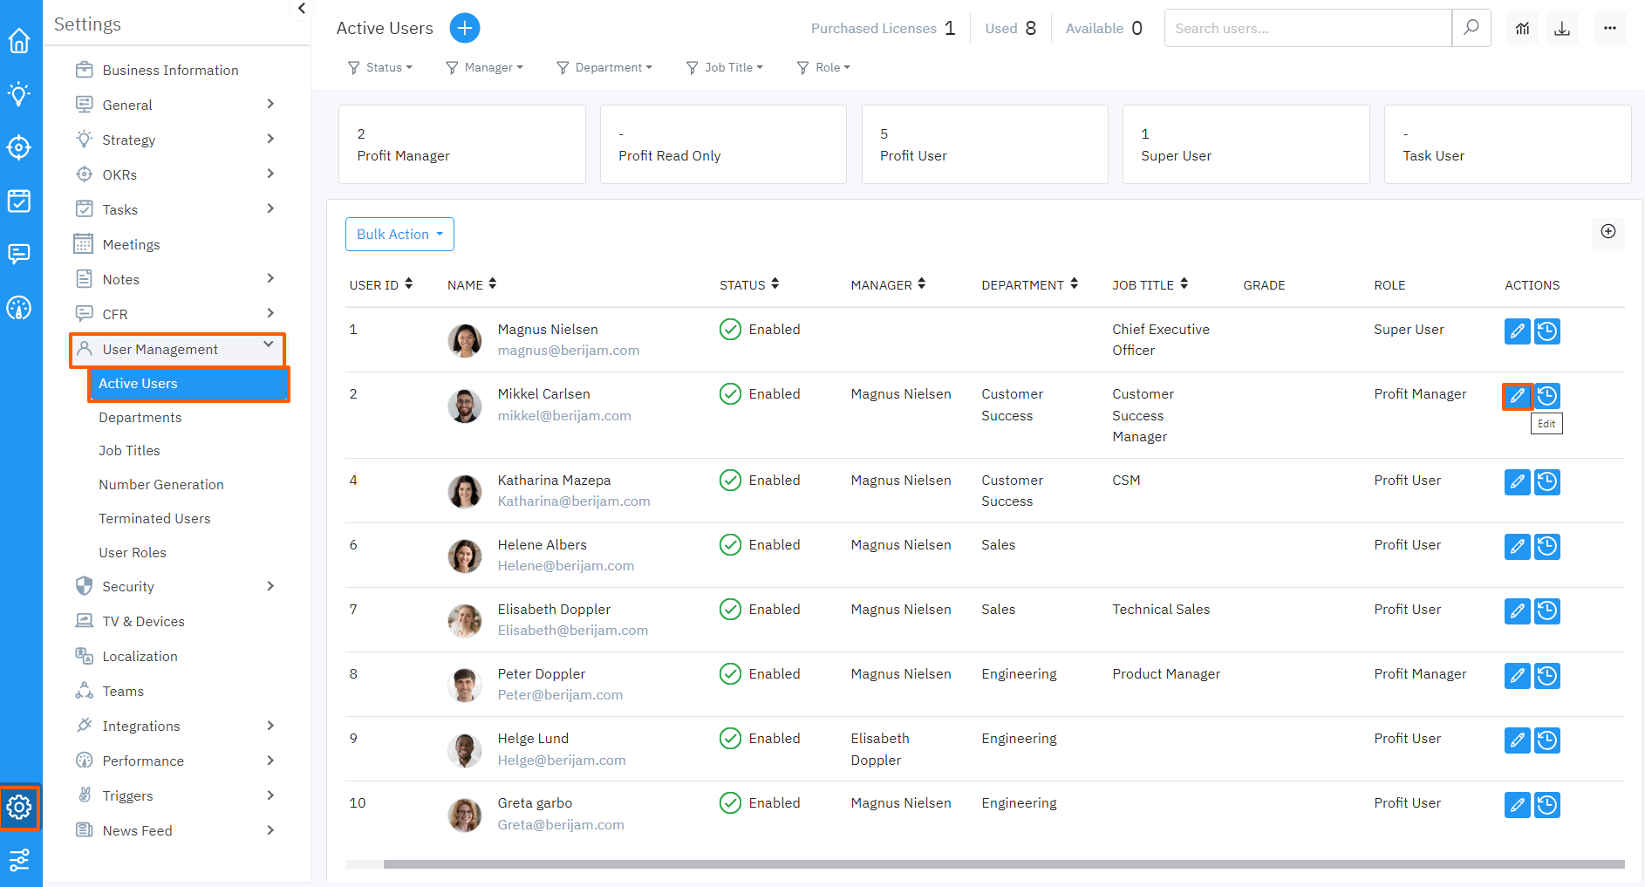
Task: Expand the Security settings section
Action: [128, 586]
